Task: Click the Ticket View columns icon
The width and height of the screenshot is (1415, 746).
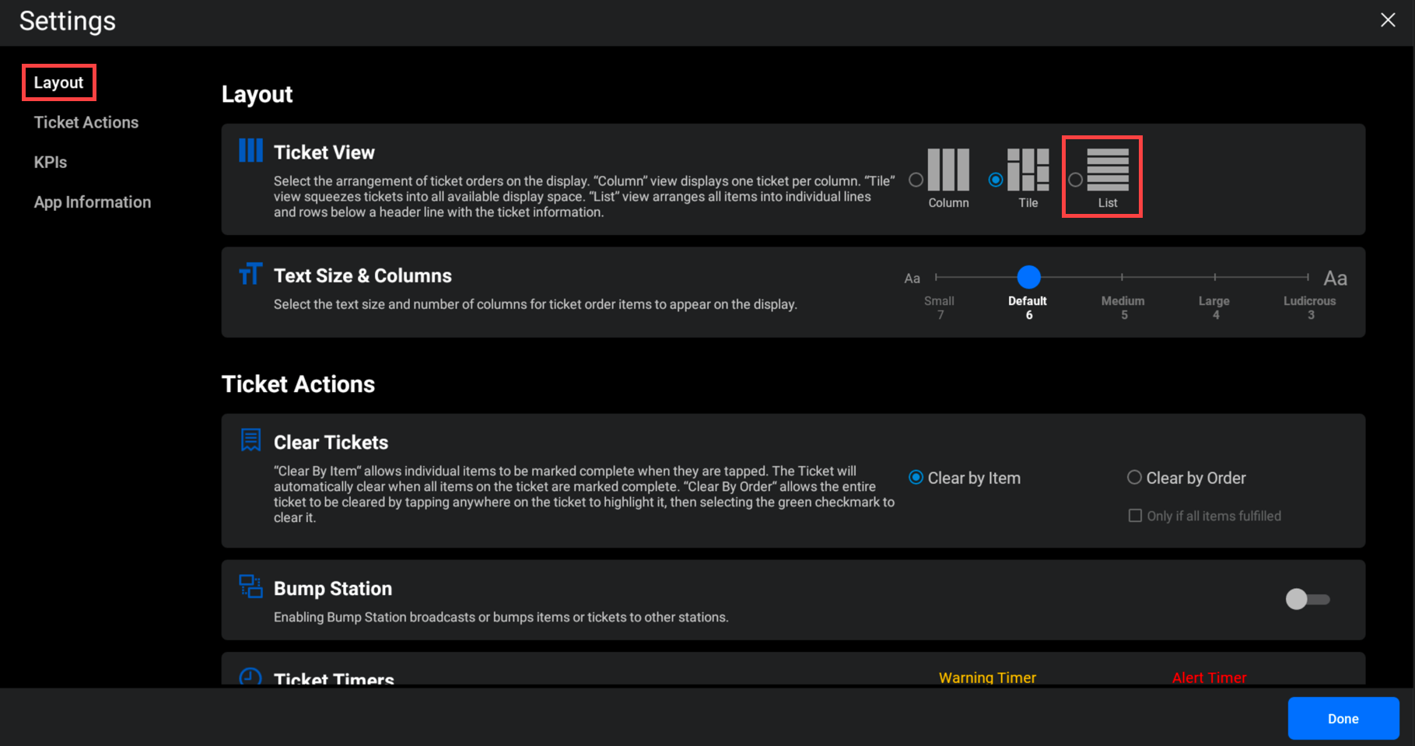Action: click(x=250, y=150)
